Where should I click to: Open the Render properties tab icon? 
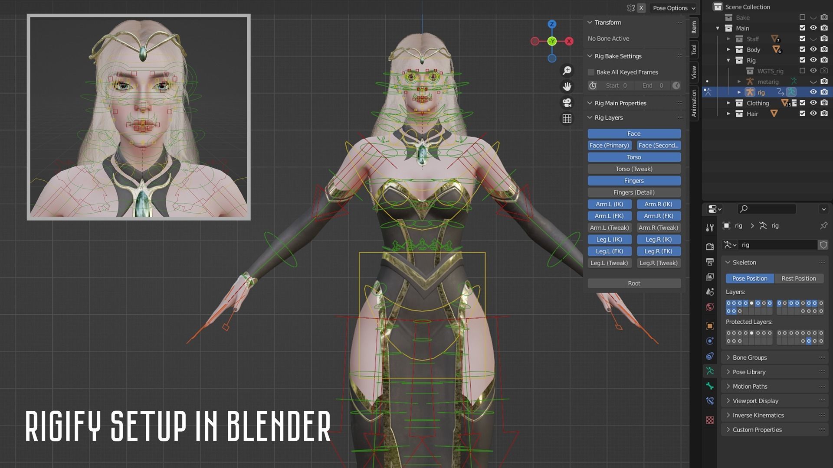click(x=710, y=246)
